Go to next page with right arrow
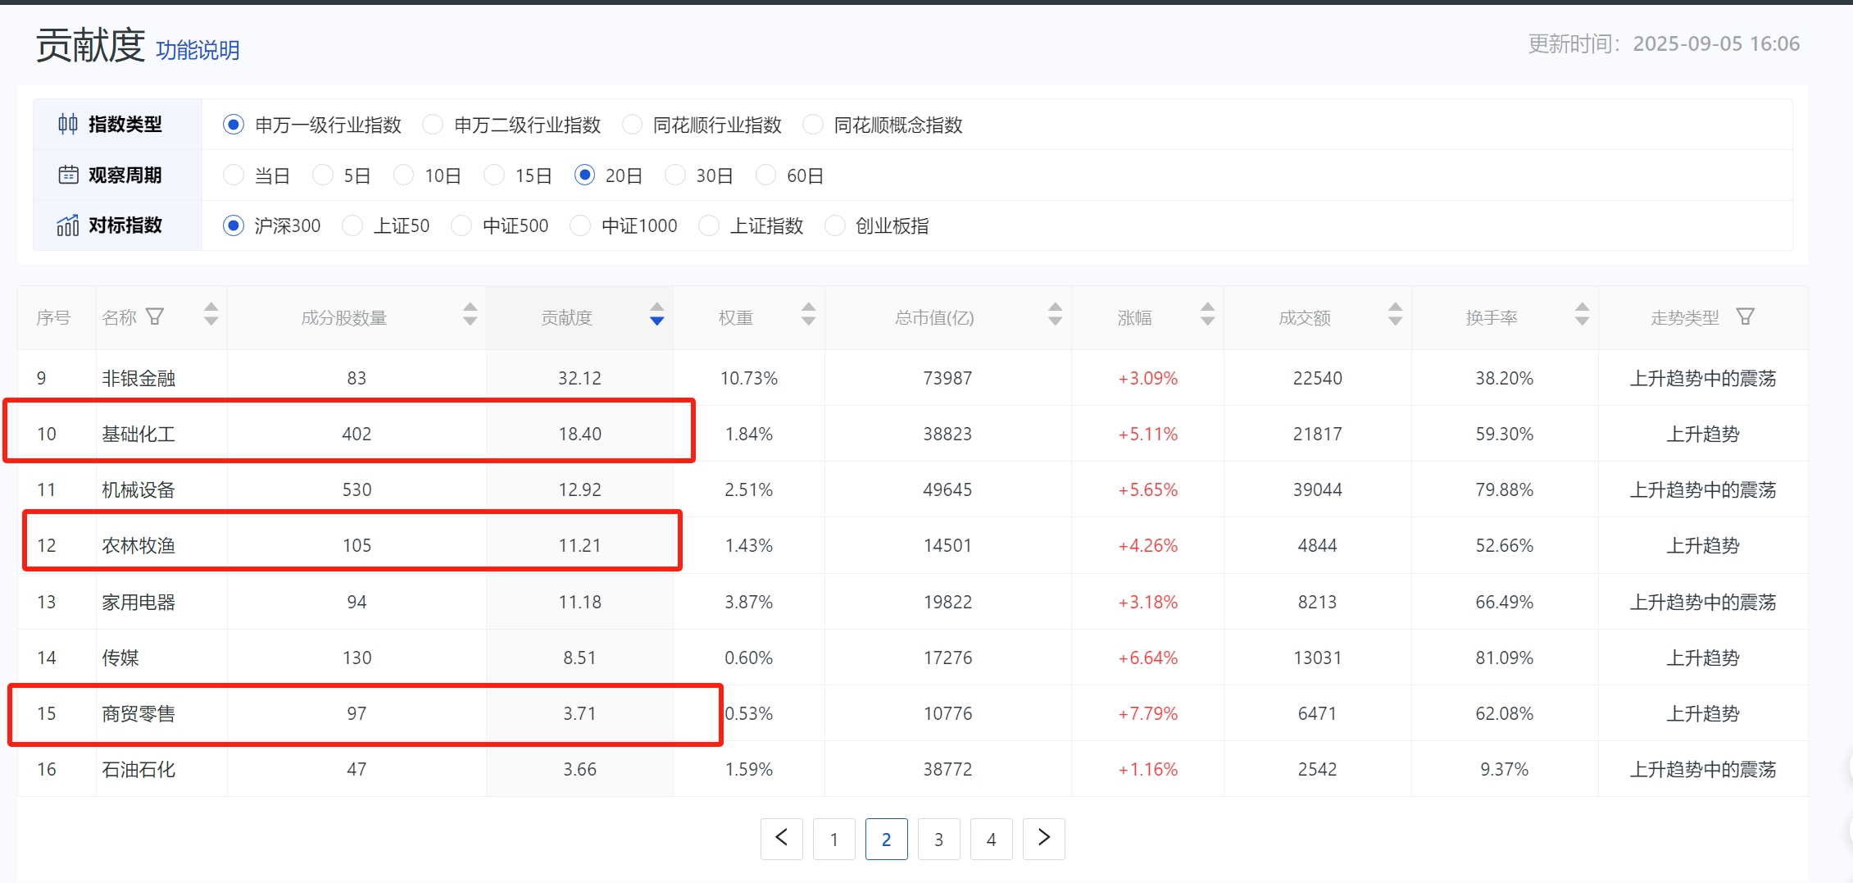 [x=1043, y=839]
